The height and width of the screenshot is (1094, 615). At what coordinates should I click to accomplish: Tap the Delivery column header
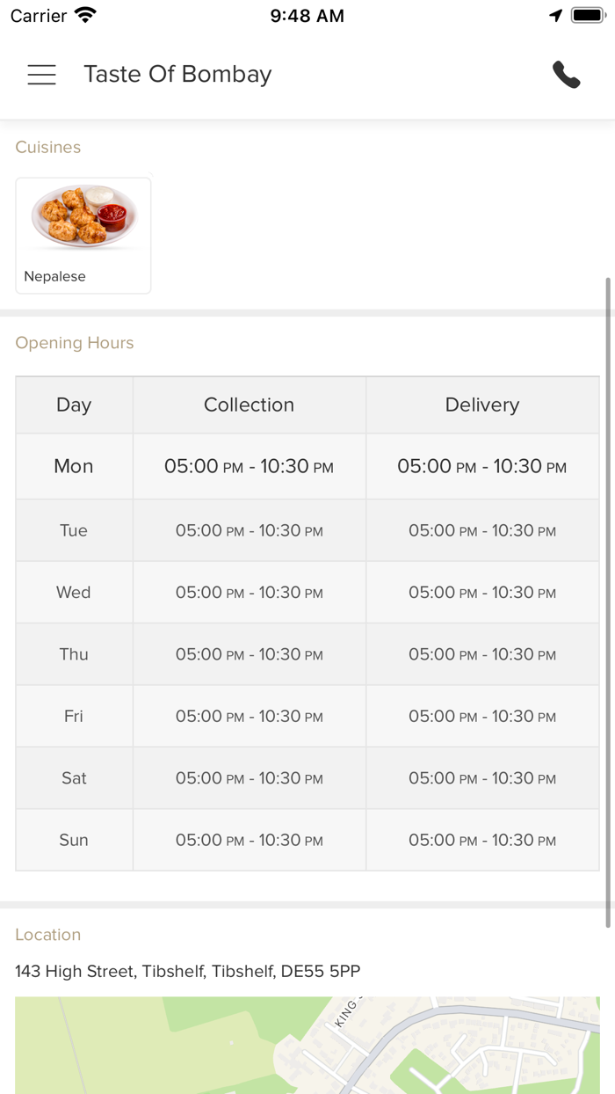pyautogui.click(x=481, y=405)
